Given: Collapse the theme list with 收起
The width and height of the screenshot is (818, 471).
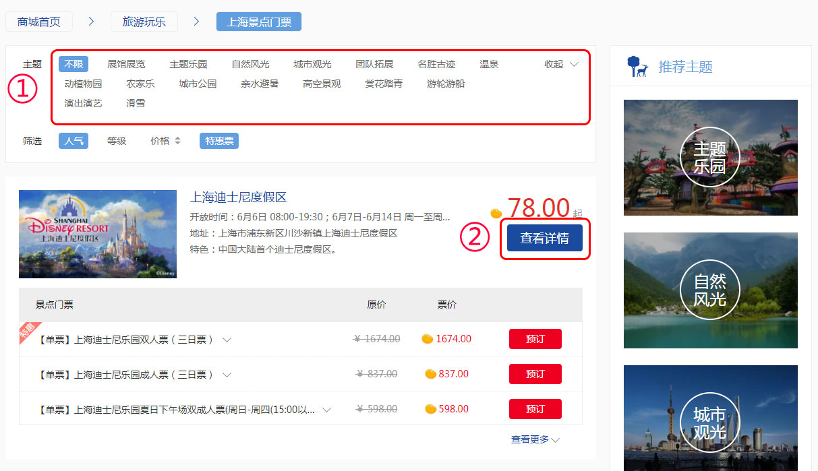Looking at the screenshot, I should tap(561, 64).
